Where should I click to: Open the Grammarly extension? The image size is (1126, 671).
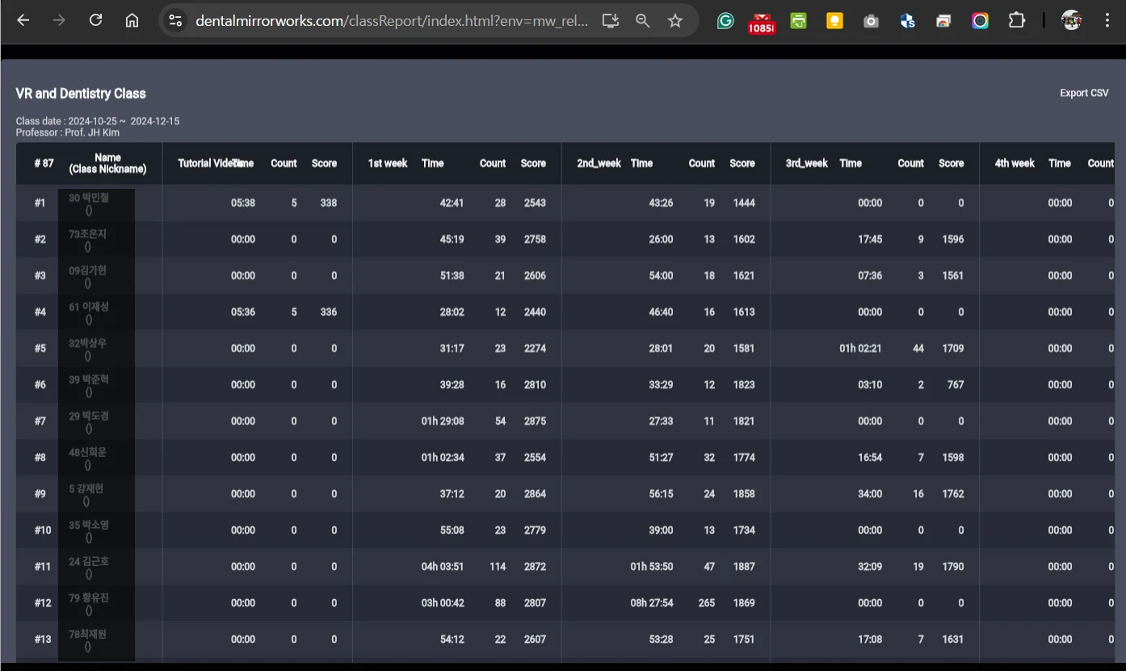tap(725, 20)
